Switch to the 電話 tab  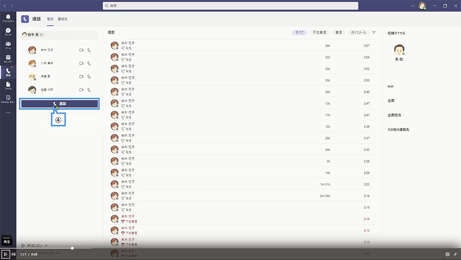(50, 19)
